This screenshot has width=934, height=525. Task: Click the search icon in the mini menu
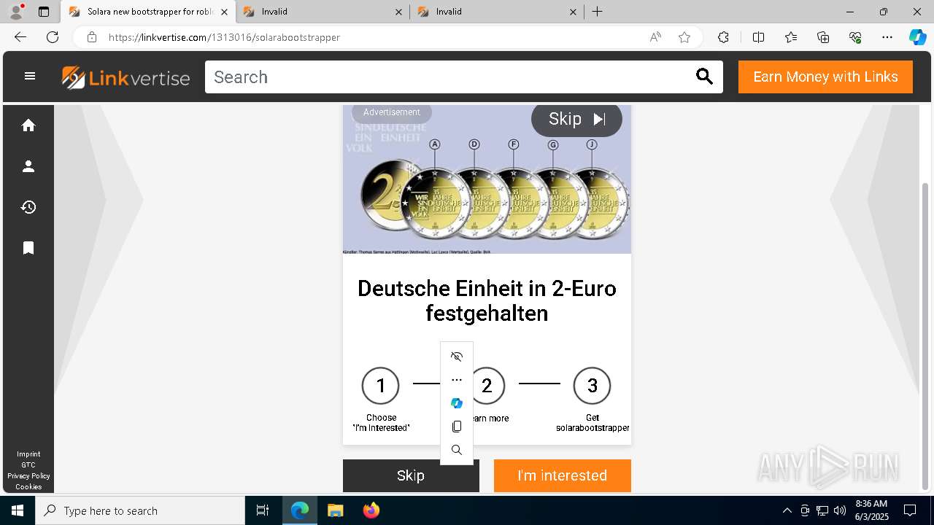457,450
